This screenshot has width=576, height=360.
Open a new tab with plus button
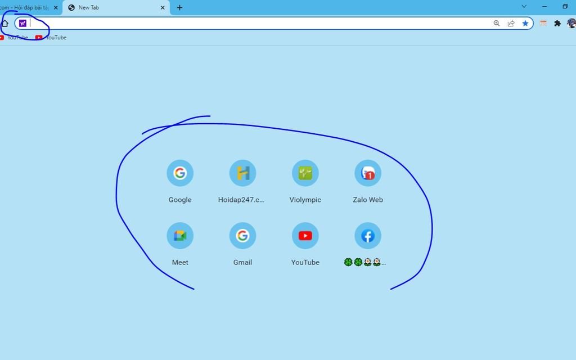point(179,8)
